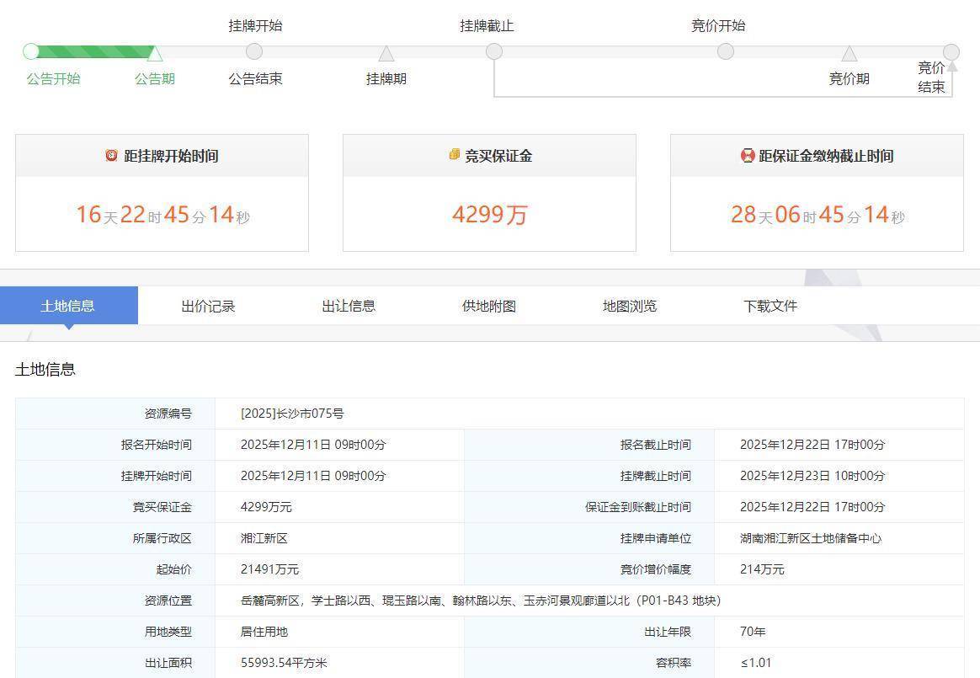
Task: Click the 竞价结束 end node on timeline
Action: [x=951, y=52]
